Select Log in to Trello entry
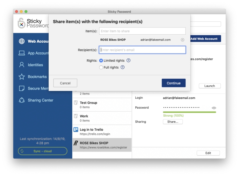 click(x=102, y=132)
